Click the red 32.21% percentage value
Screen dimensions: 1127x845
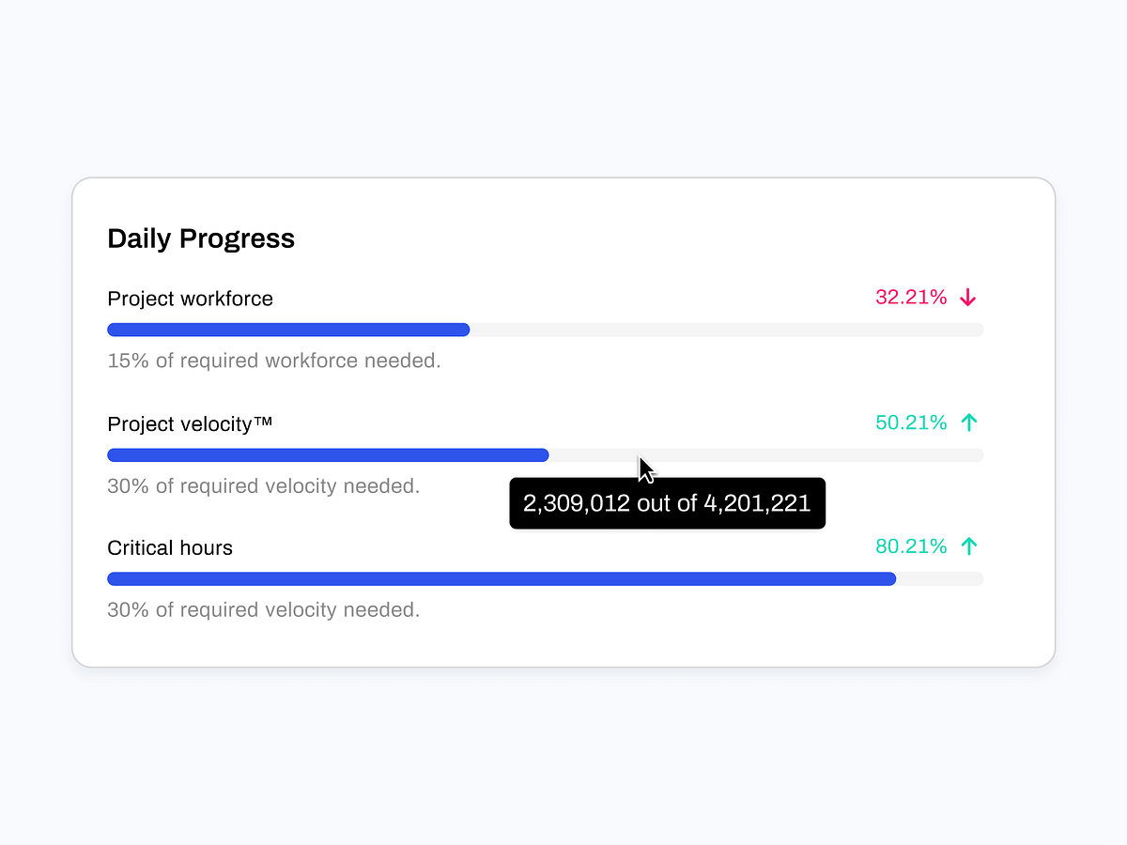tap(911, 298)
